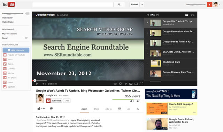Select playlist item Google Panda Refresh #21
This screenshot has width=223, height=132.
coord(171,43)
